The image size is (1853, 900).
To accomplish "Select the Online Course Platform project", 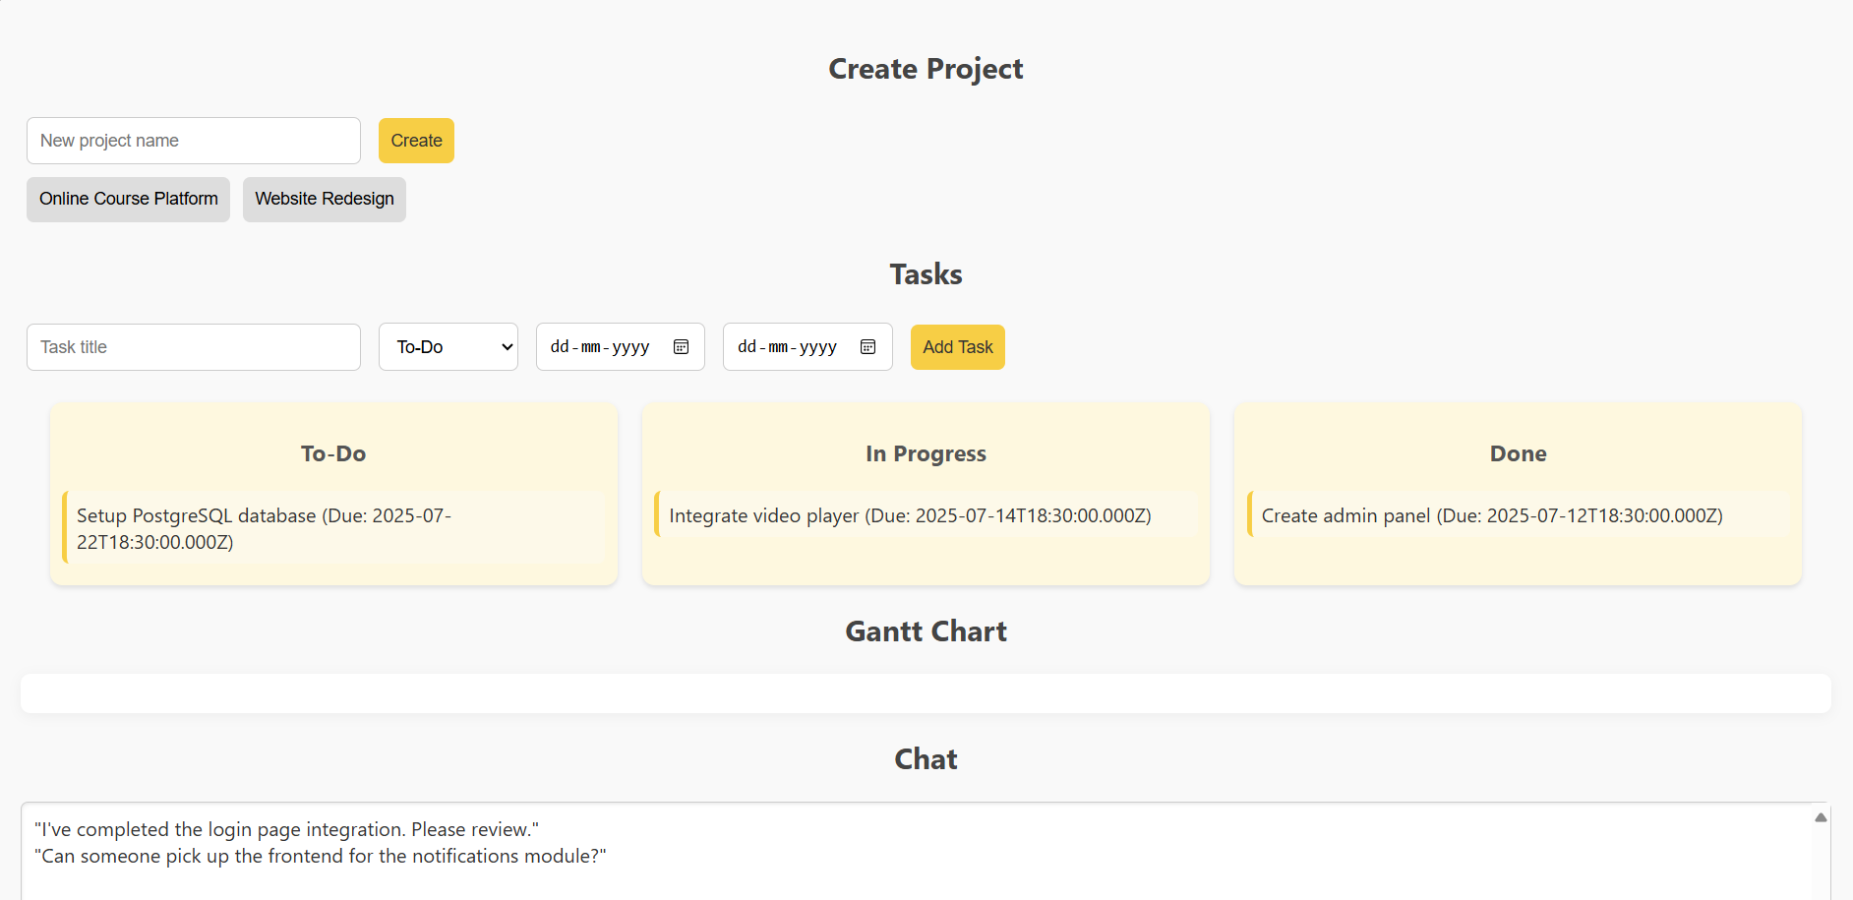I will pos(129,200).
